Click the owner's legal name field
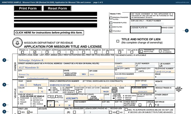This screenshot has height=114, width=191. (x=66, y=60)
